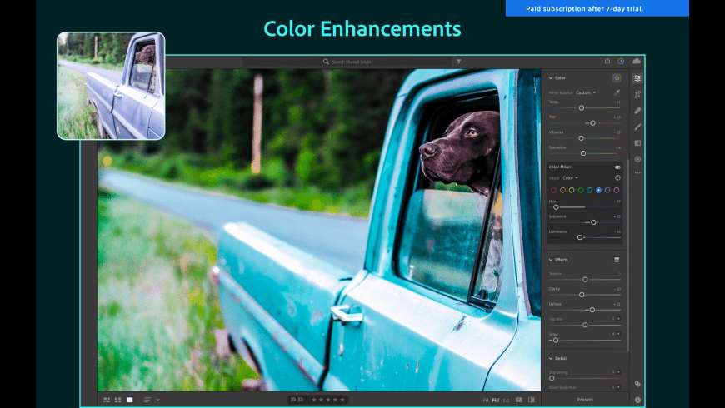Image resolution: width=725 pixels, height=408 pixels.
Task: Select the green color circle in Color Mixer
Action: (x=581, y=190)
